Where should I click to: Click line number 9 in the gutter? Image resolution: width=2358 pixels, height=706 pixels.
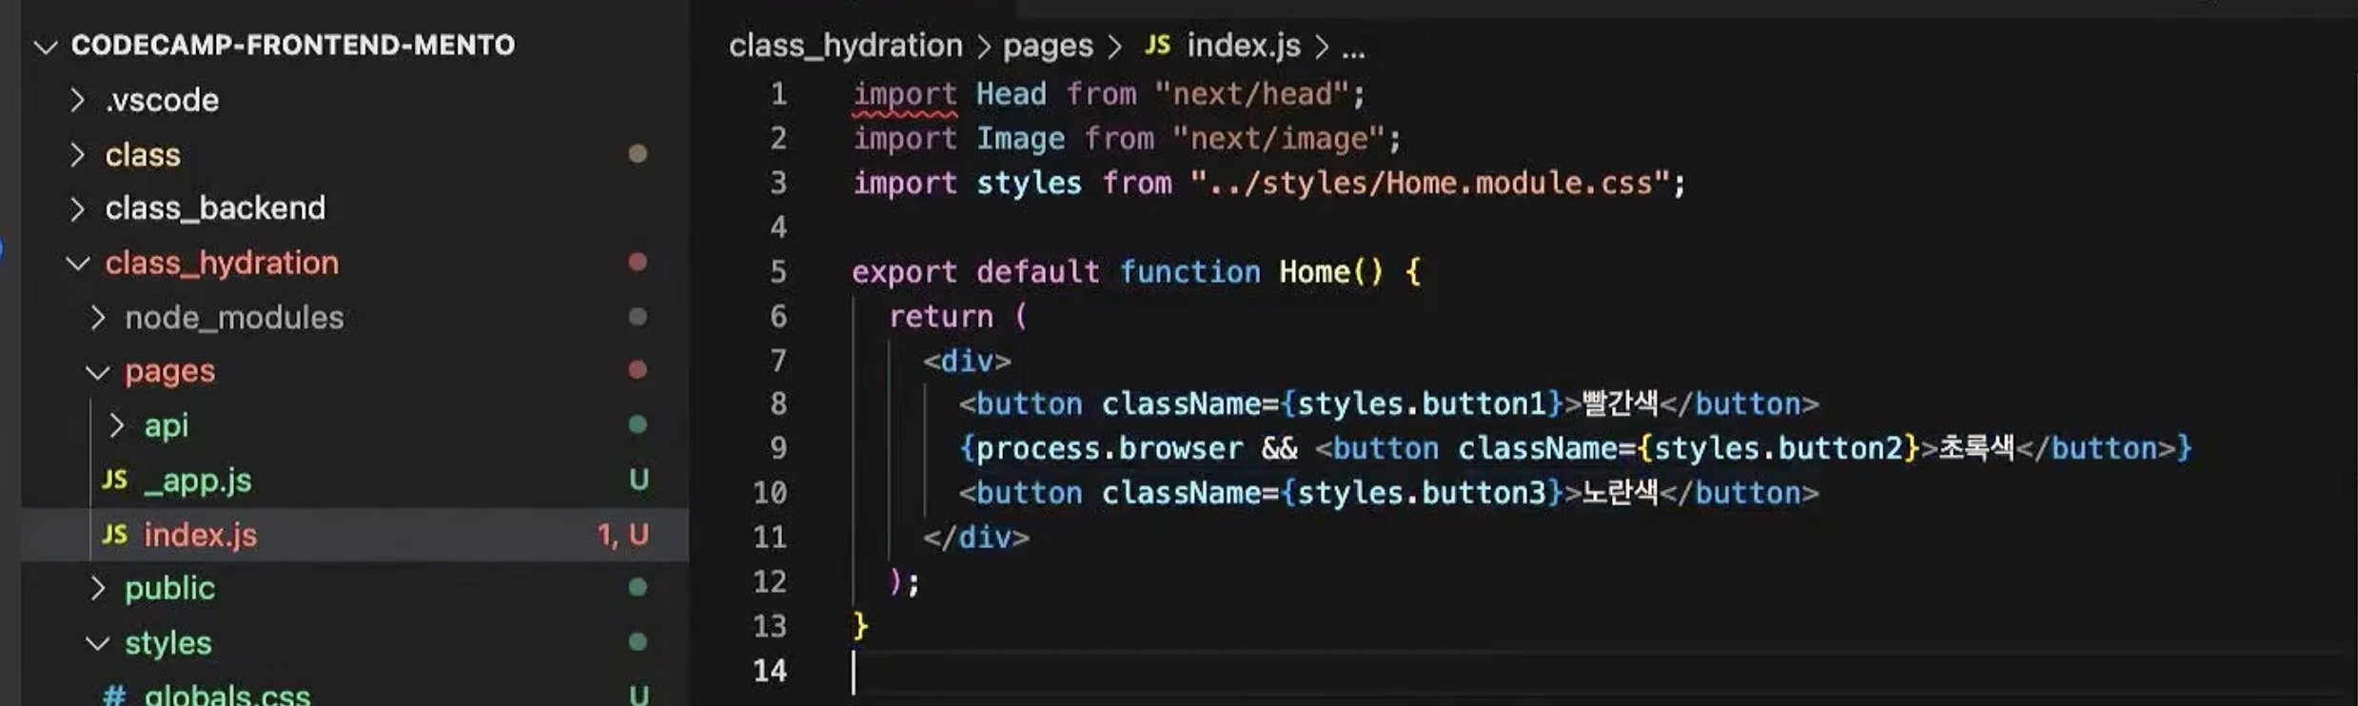pos(778,448)
